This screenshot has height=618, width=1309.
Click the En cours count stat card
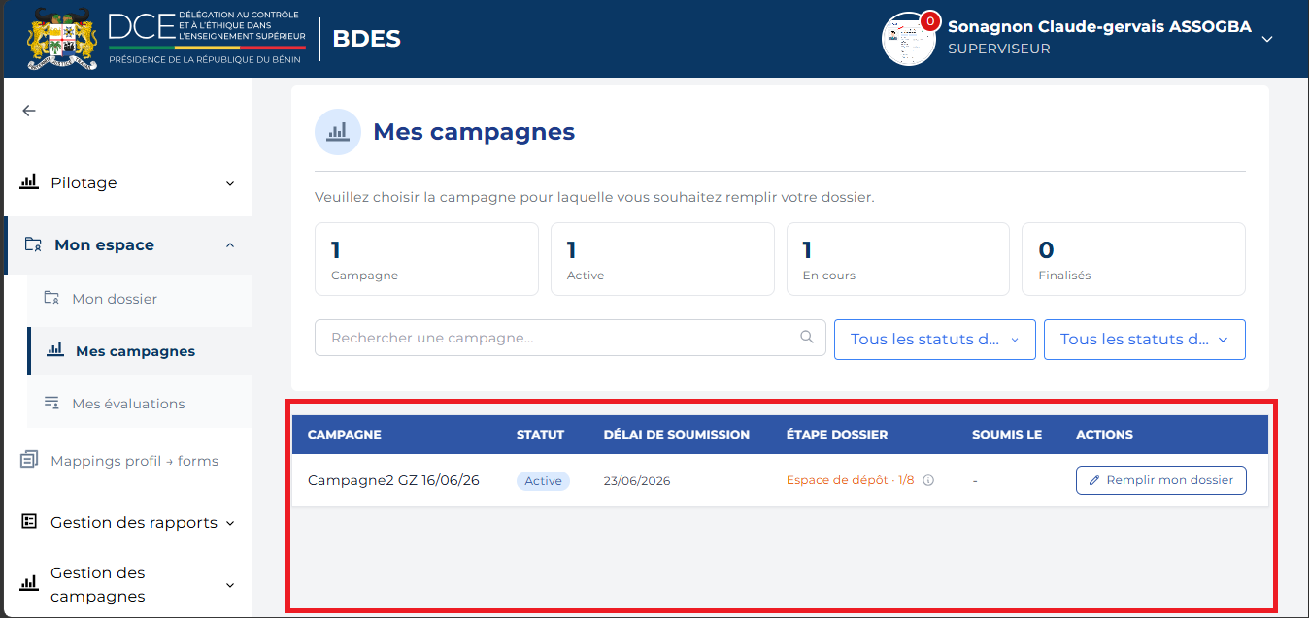(898, 259)
